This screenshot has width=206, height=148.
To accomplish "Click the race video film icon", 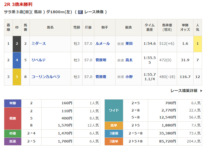I will [80, 12].
